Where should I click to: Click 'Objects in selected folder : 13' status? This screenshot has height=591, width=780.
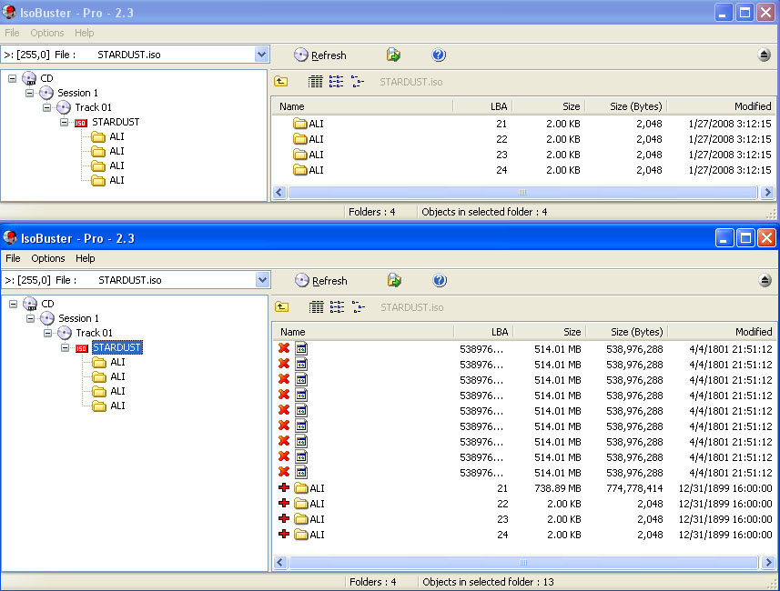pos(488,582)
